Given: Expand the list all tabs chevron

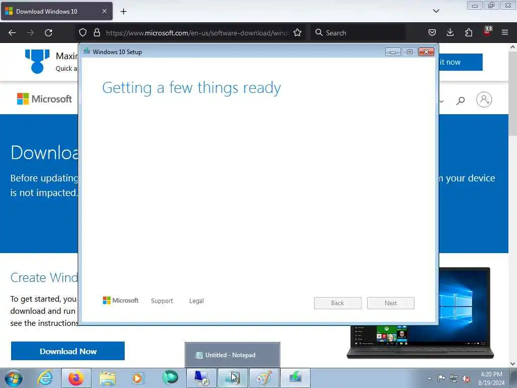Looking at the screenshot, I should pos(436,11).
